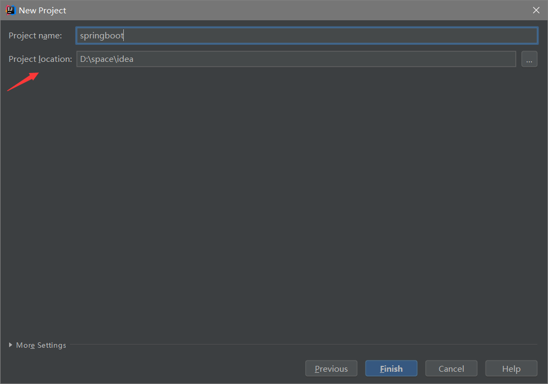
Task: Click the "Project location:" label
Action: [x=40, y=59]
